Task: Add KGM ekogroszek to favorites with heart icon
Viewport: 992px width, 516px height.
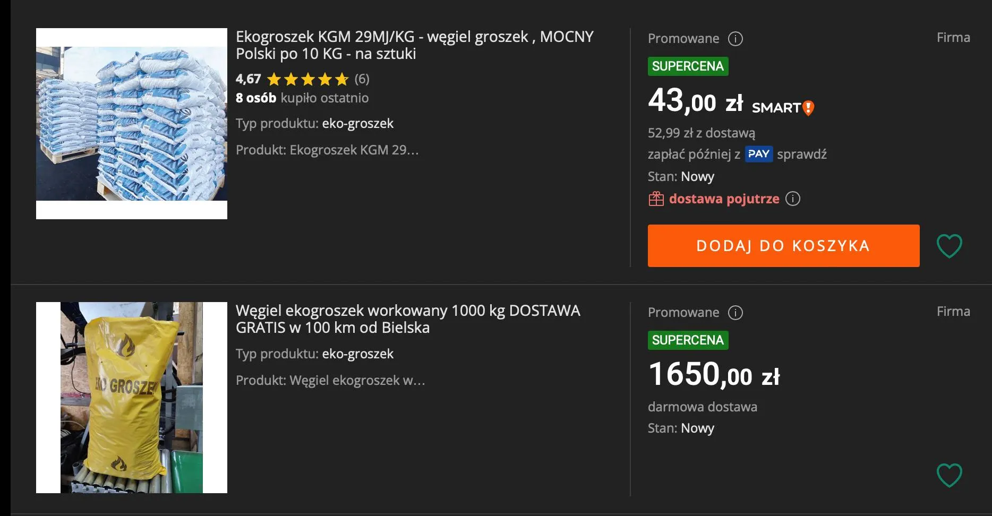Action: tap(949, 246)
